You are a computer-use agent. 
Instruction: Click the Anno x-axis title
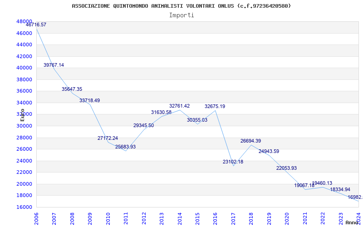click(352, 222)
